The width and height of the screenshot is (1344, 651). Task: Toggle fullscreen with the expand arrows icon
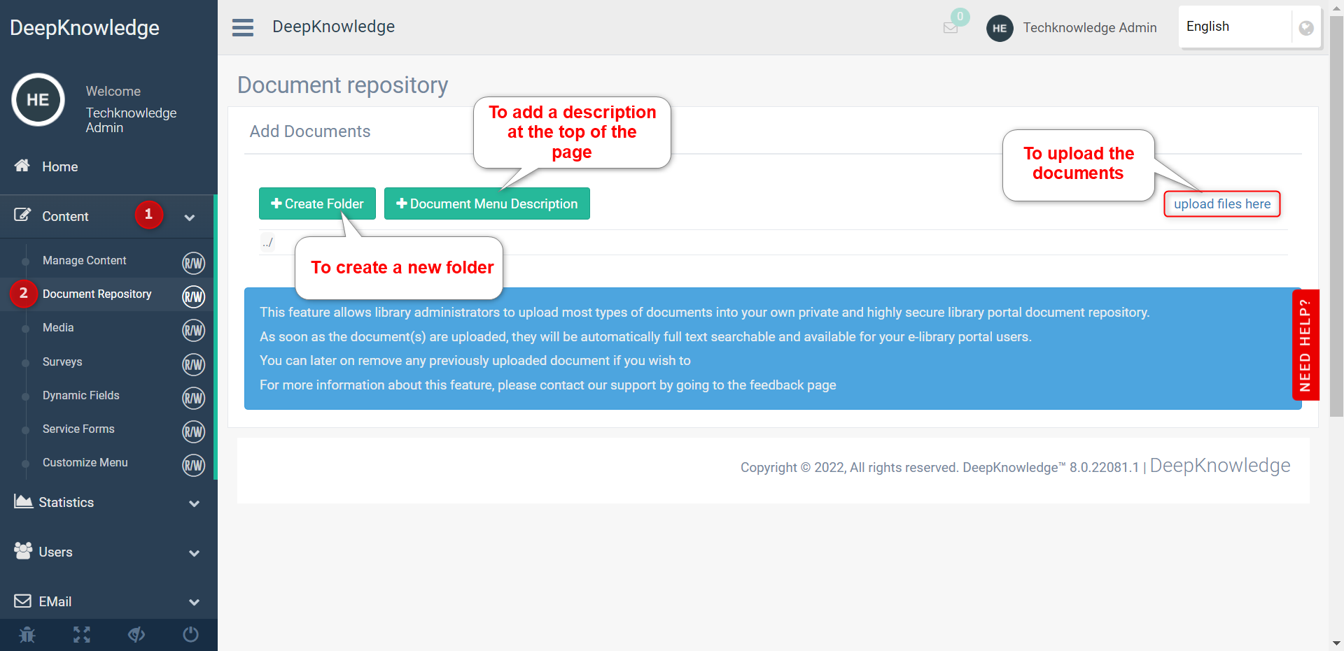[x=82, y=635]
